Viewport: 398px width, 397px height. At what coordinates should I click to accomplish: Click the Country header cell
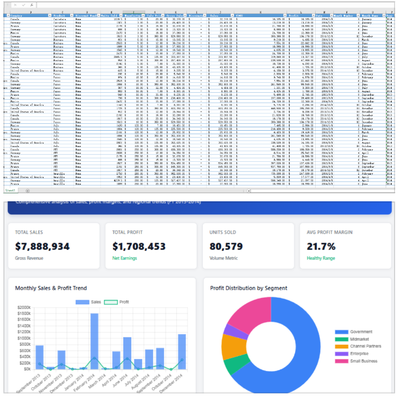point(31,15)
